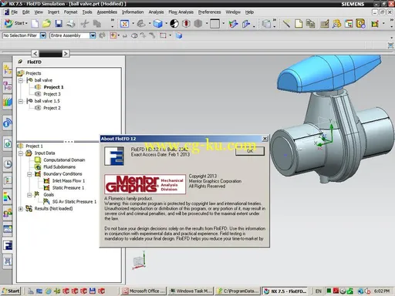Collapse the ball valve 1.5 node
This screenshot has height=296, width=395.
click(21, 101)
